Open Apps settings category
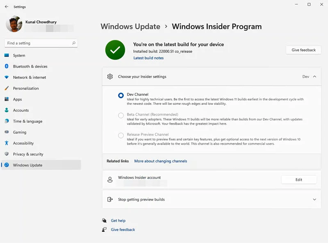 (41, 99)
